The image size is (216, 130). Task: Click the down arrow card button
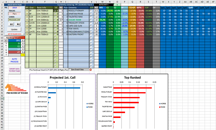click(x=18, y=24)
